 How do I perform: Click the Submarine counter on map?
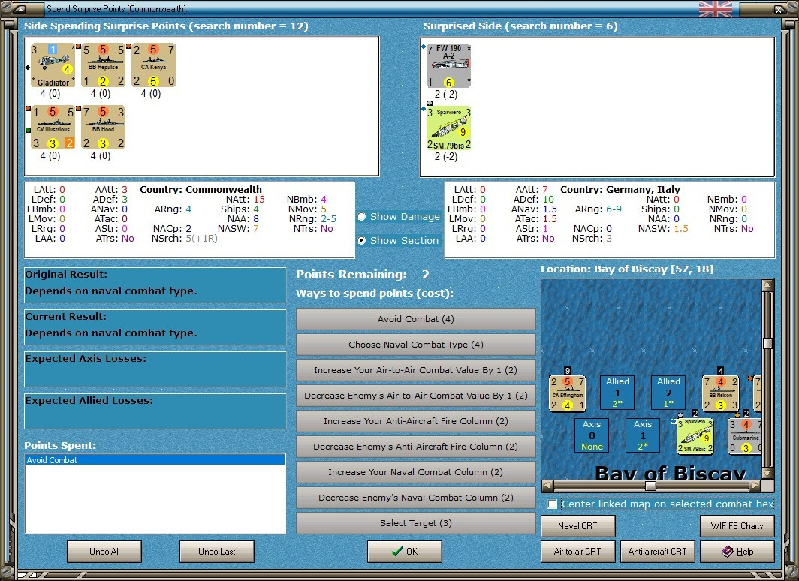click(745, 436)
